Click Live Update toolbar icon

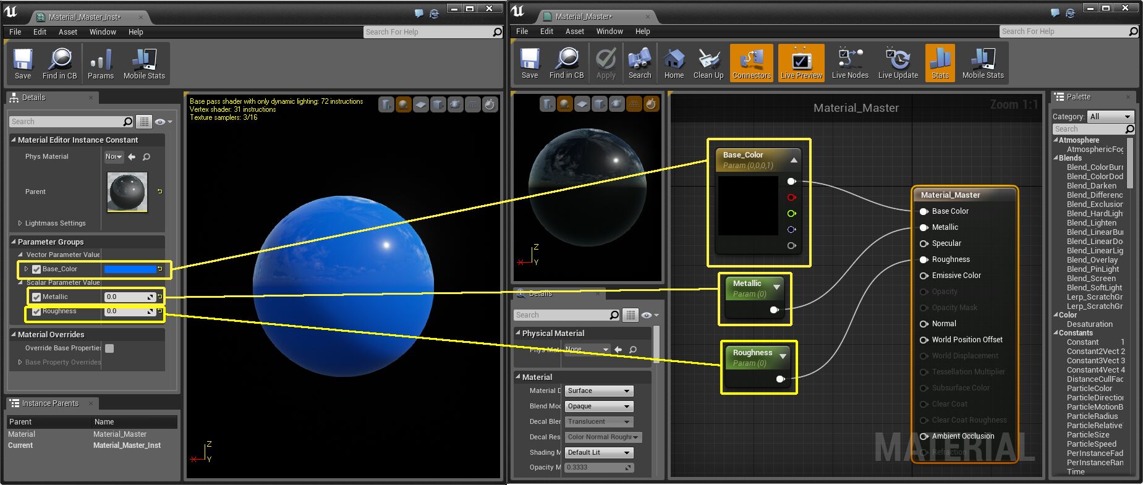(898, 63)
